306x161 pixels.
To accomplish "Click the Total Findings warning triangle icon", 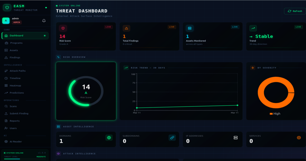I will pos(126,28).
